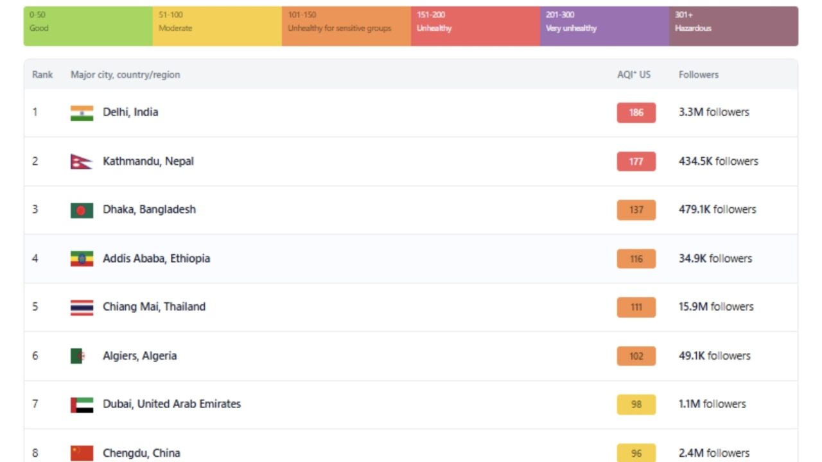This screenshot has height=462, width=822.
Task: Click Chiang Mai's 15.9M followers text
Action: (x=715, y=307)
